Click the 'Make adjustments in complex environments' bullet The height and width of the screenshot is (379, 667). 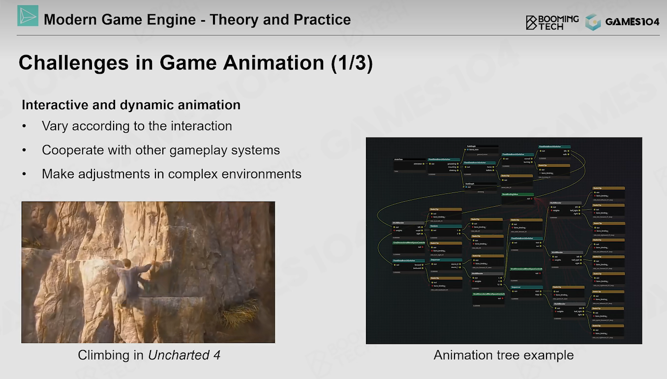click(x=172, y=174)
